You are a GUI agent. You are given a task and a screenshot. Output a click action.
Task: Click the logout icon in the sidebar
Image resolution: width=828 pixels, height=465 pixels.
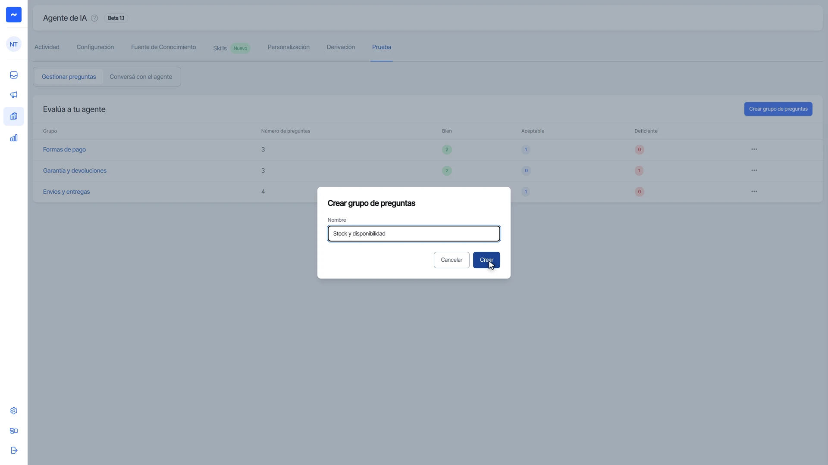coord(14,450)
